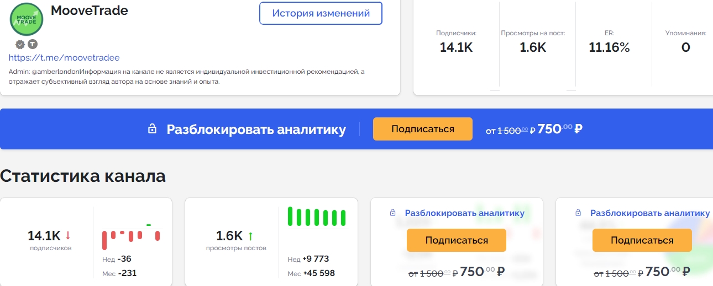Open the https://t.me/moovetradee link
This screenshot has width=713, height=286.
coord(64,57)
